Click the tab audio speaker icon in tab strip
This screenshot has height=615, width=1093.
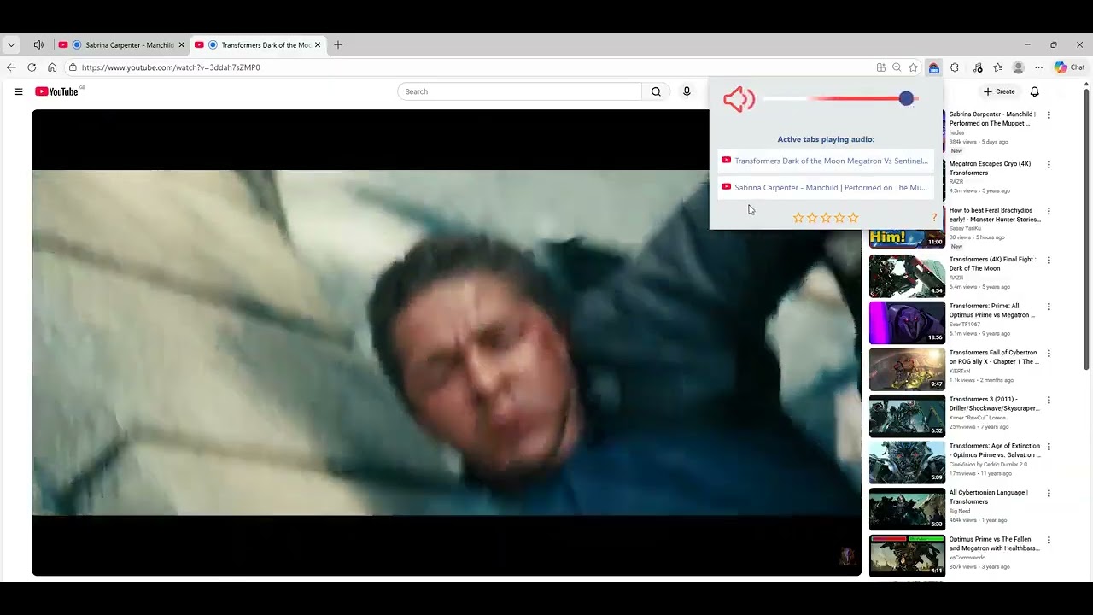point(38,45)
